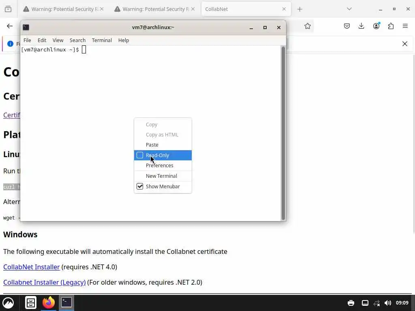Click the Firefox page scrollbar
The image size is (415, 311).
pos(414,144)
